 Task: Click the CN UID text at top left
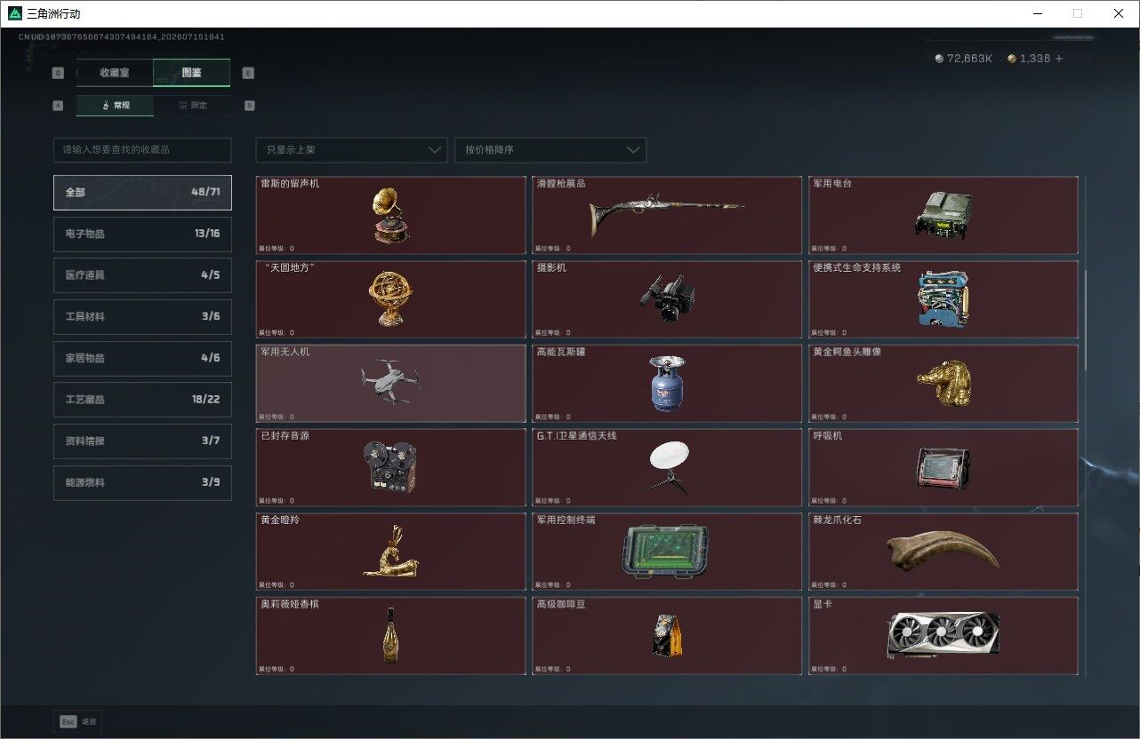121,37
